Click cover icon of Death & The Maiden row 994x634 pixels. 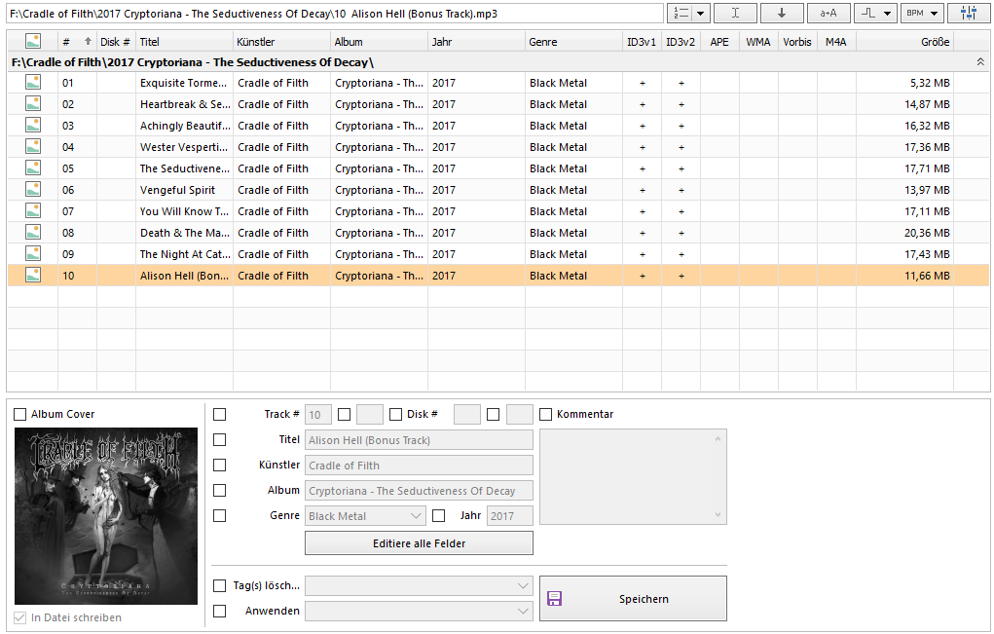click(33, 232)
